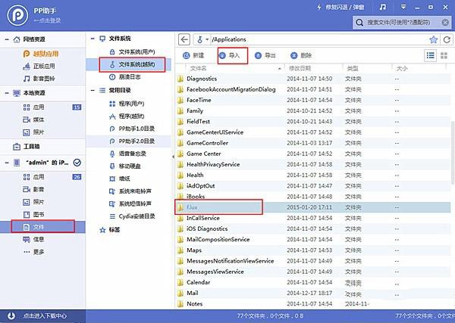Open the path file system dropdown arrow

(x=207, y=39)
